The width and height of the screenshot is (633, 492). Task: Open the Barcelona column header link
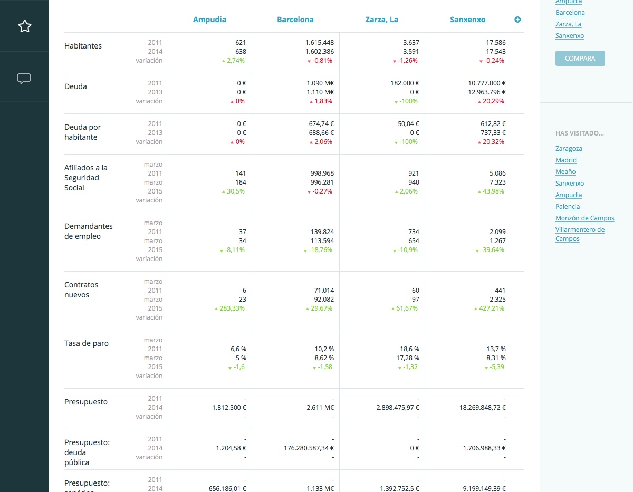(x=295, y=20)
